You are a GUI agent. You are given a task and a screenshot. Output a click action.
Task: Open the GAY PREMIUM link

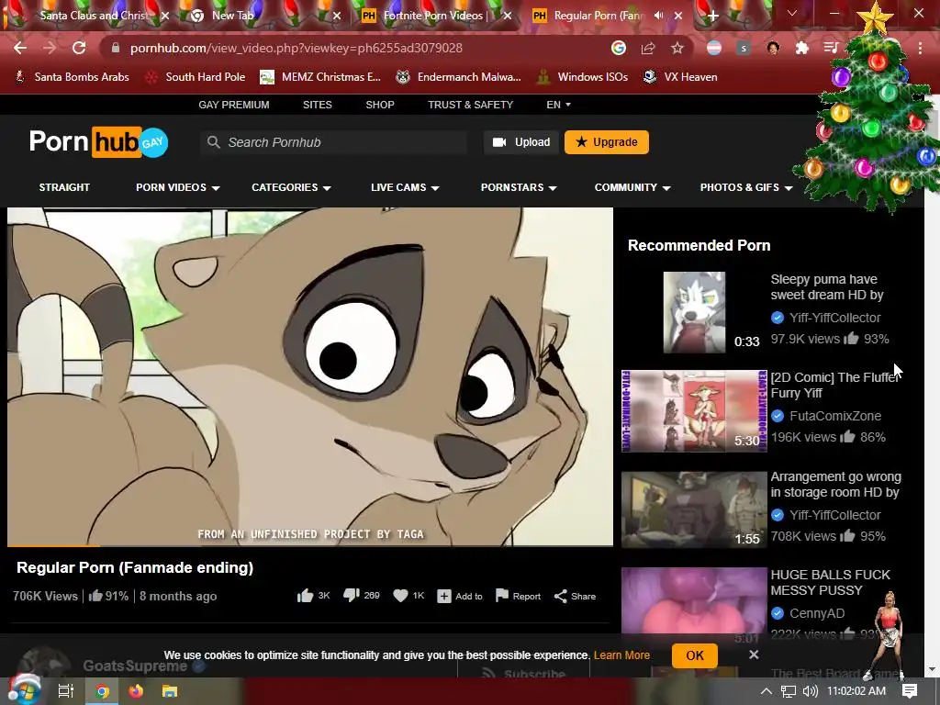tap(234, 105)
